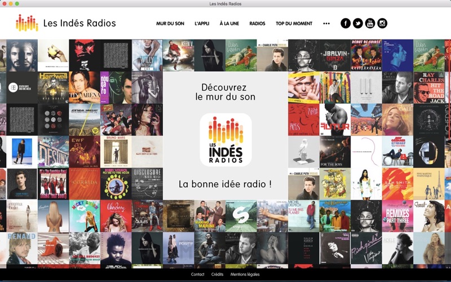Viewport: 451px width, 282px height.
Task: Open the Twitter social icon
Action: (x=358, y=23)
